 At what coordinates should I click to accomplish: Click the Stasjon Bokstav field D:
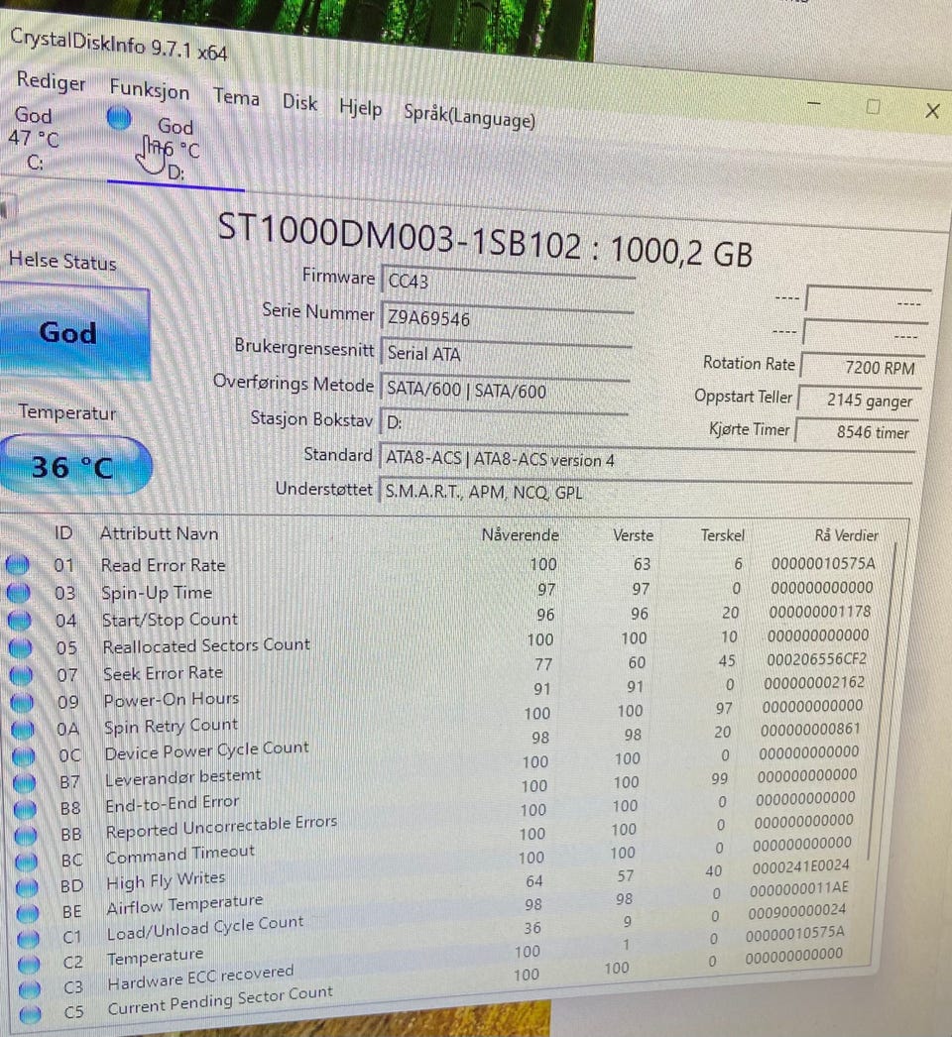tap(503, 424)
